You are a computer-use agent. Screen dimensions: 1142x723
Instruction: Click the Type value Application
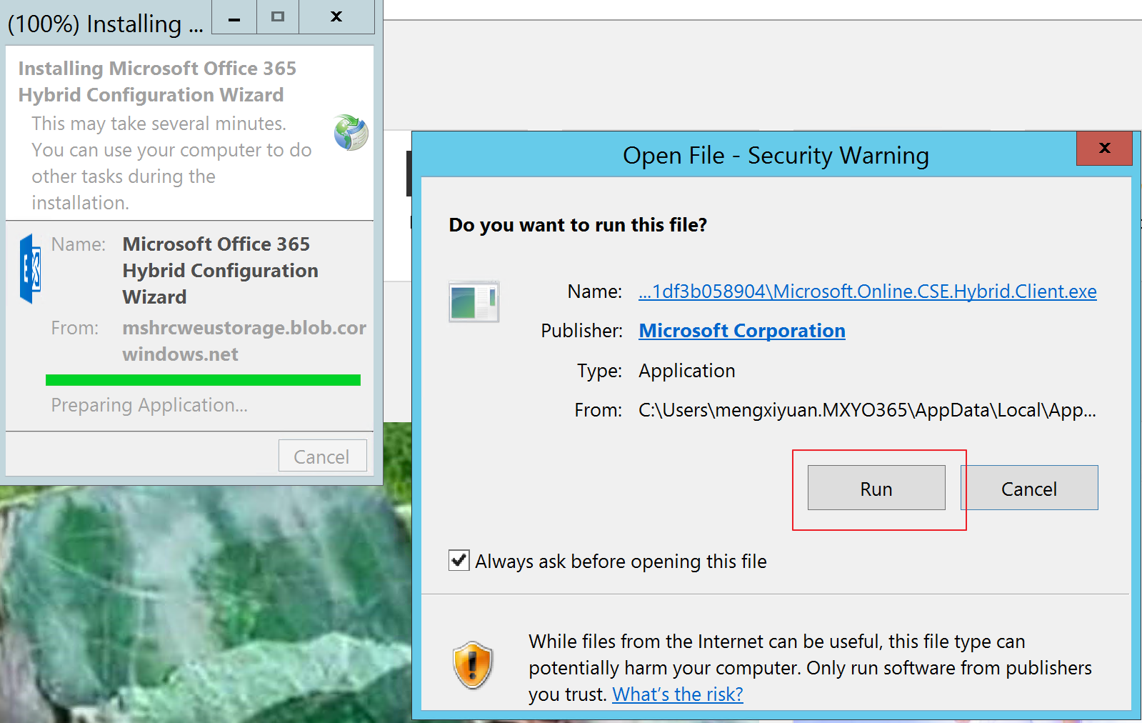(687, 371)
